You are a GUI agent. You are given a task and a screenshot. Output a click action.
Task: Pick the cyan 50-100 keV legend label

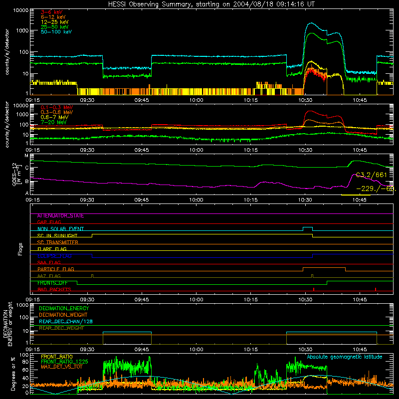pyautogui.click(x=56, y=31)
